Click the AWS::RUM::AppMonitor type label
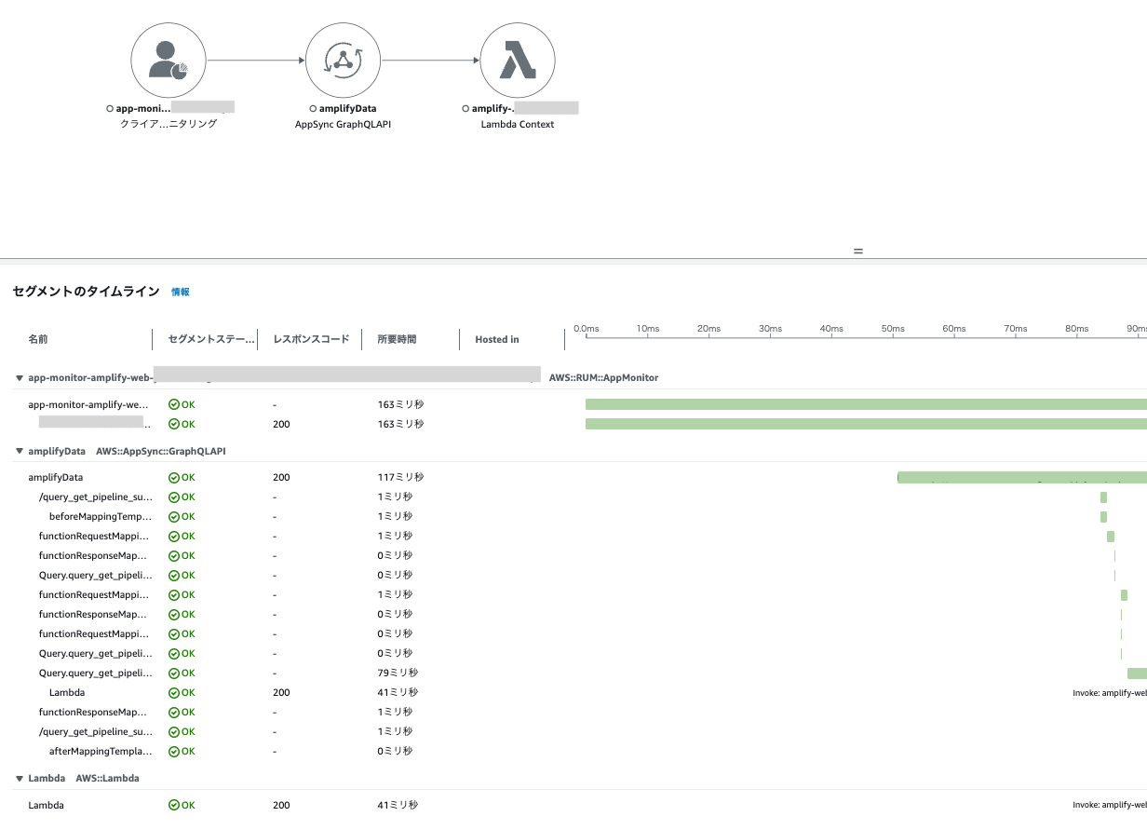1147x830 pixels. tap(604, 378)
